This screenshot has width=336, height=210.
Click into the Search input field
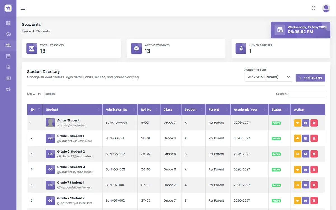(x=307, y=94)
